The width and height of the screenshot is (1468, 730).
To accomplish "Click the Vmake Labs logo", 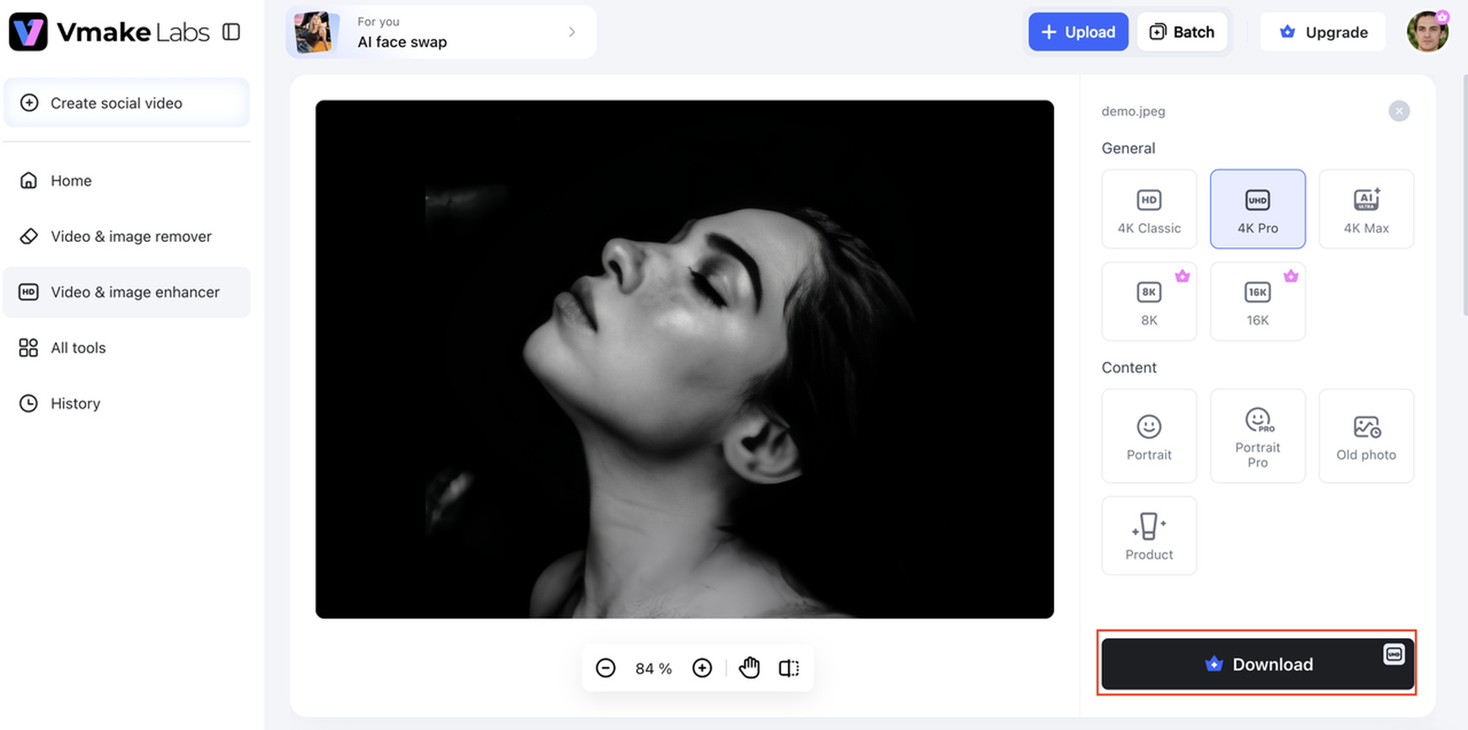I will click(x=109, y=32).
